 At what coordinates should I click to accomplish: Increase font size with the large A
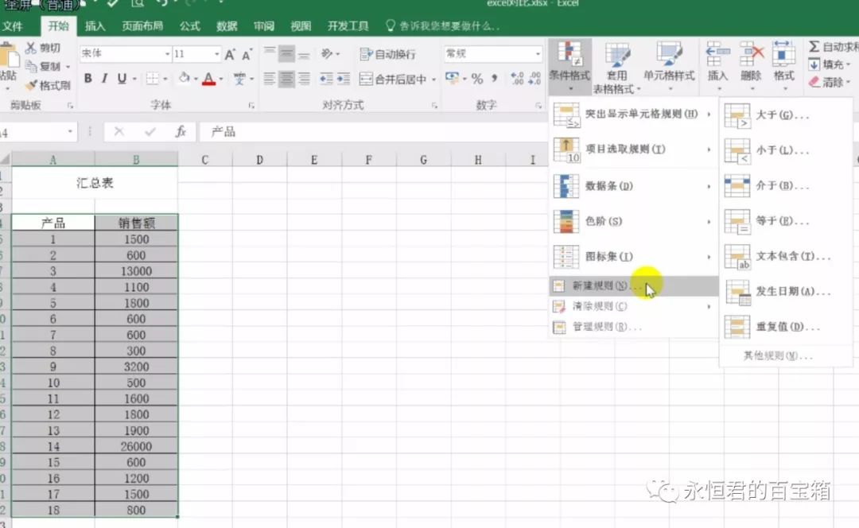point(230,54)
